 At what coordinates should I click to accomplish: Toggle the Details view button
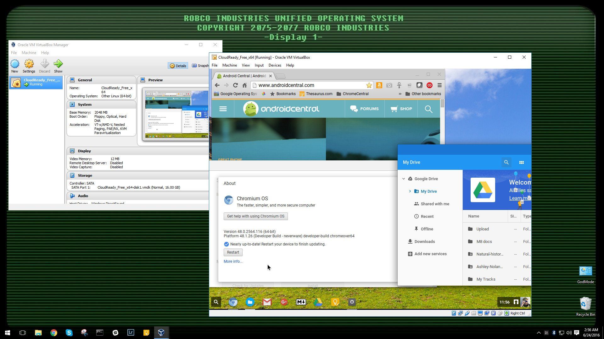click(x=178, y=66)
